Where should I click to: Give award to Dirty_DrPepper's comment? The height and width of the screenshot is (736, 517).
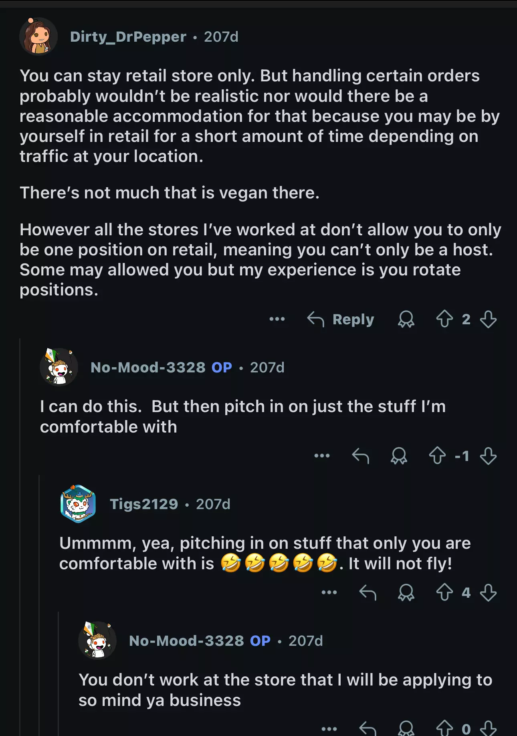pos(406,319)
